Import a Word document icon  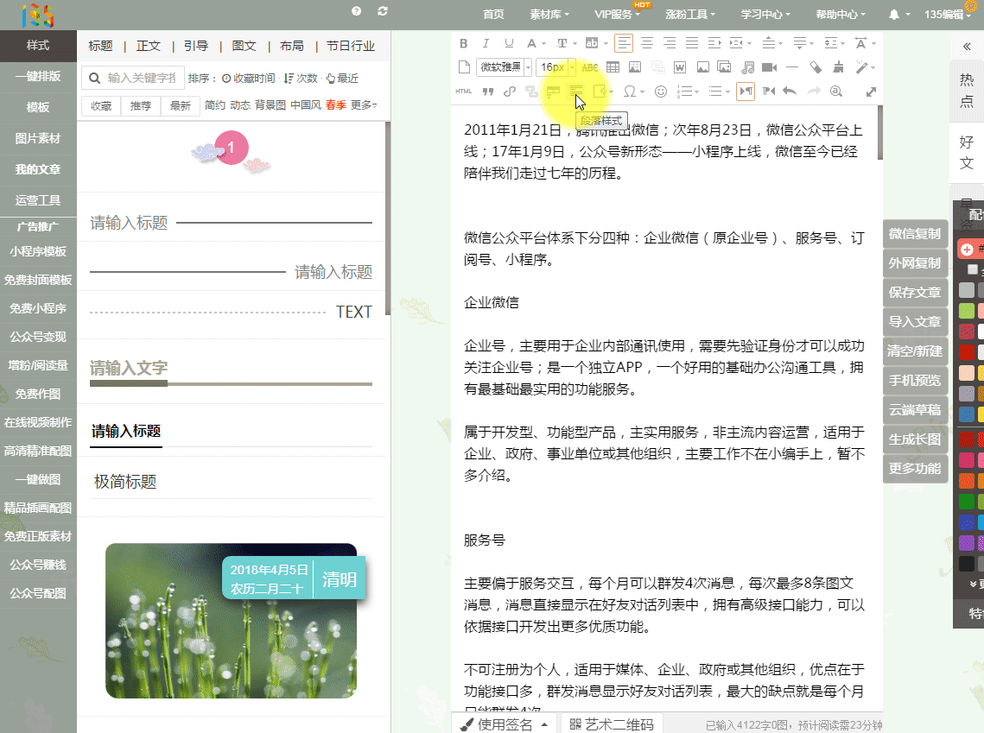(x=680, y=67)
